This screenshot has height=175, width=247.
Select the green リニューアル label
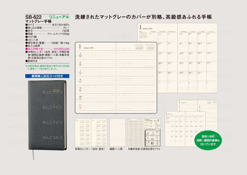(x=59, y=17)
